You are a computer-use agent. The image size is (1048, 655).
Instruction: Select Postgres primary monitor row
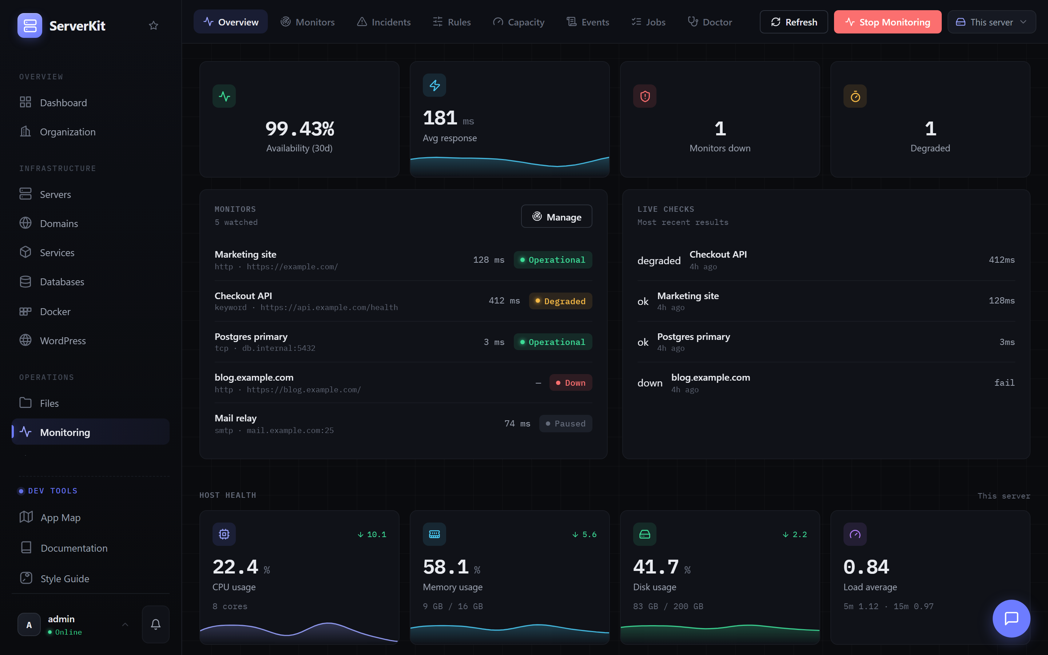[403, 342]
